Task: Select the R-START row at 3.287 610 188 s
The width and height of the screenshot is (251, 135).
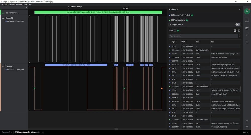Action: click(x=205, y=61)
